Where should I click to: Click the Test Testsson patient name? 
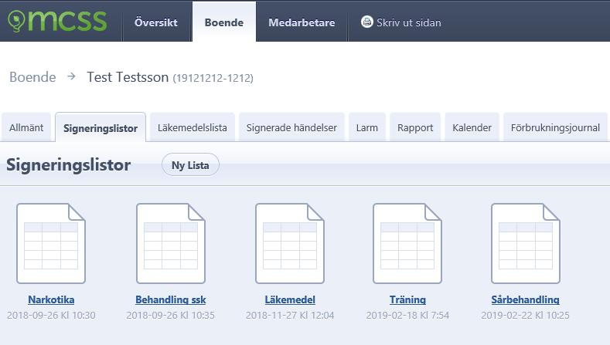click(128, 77)
